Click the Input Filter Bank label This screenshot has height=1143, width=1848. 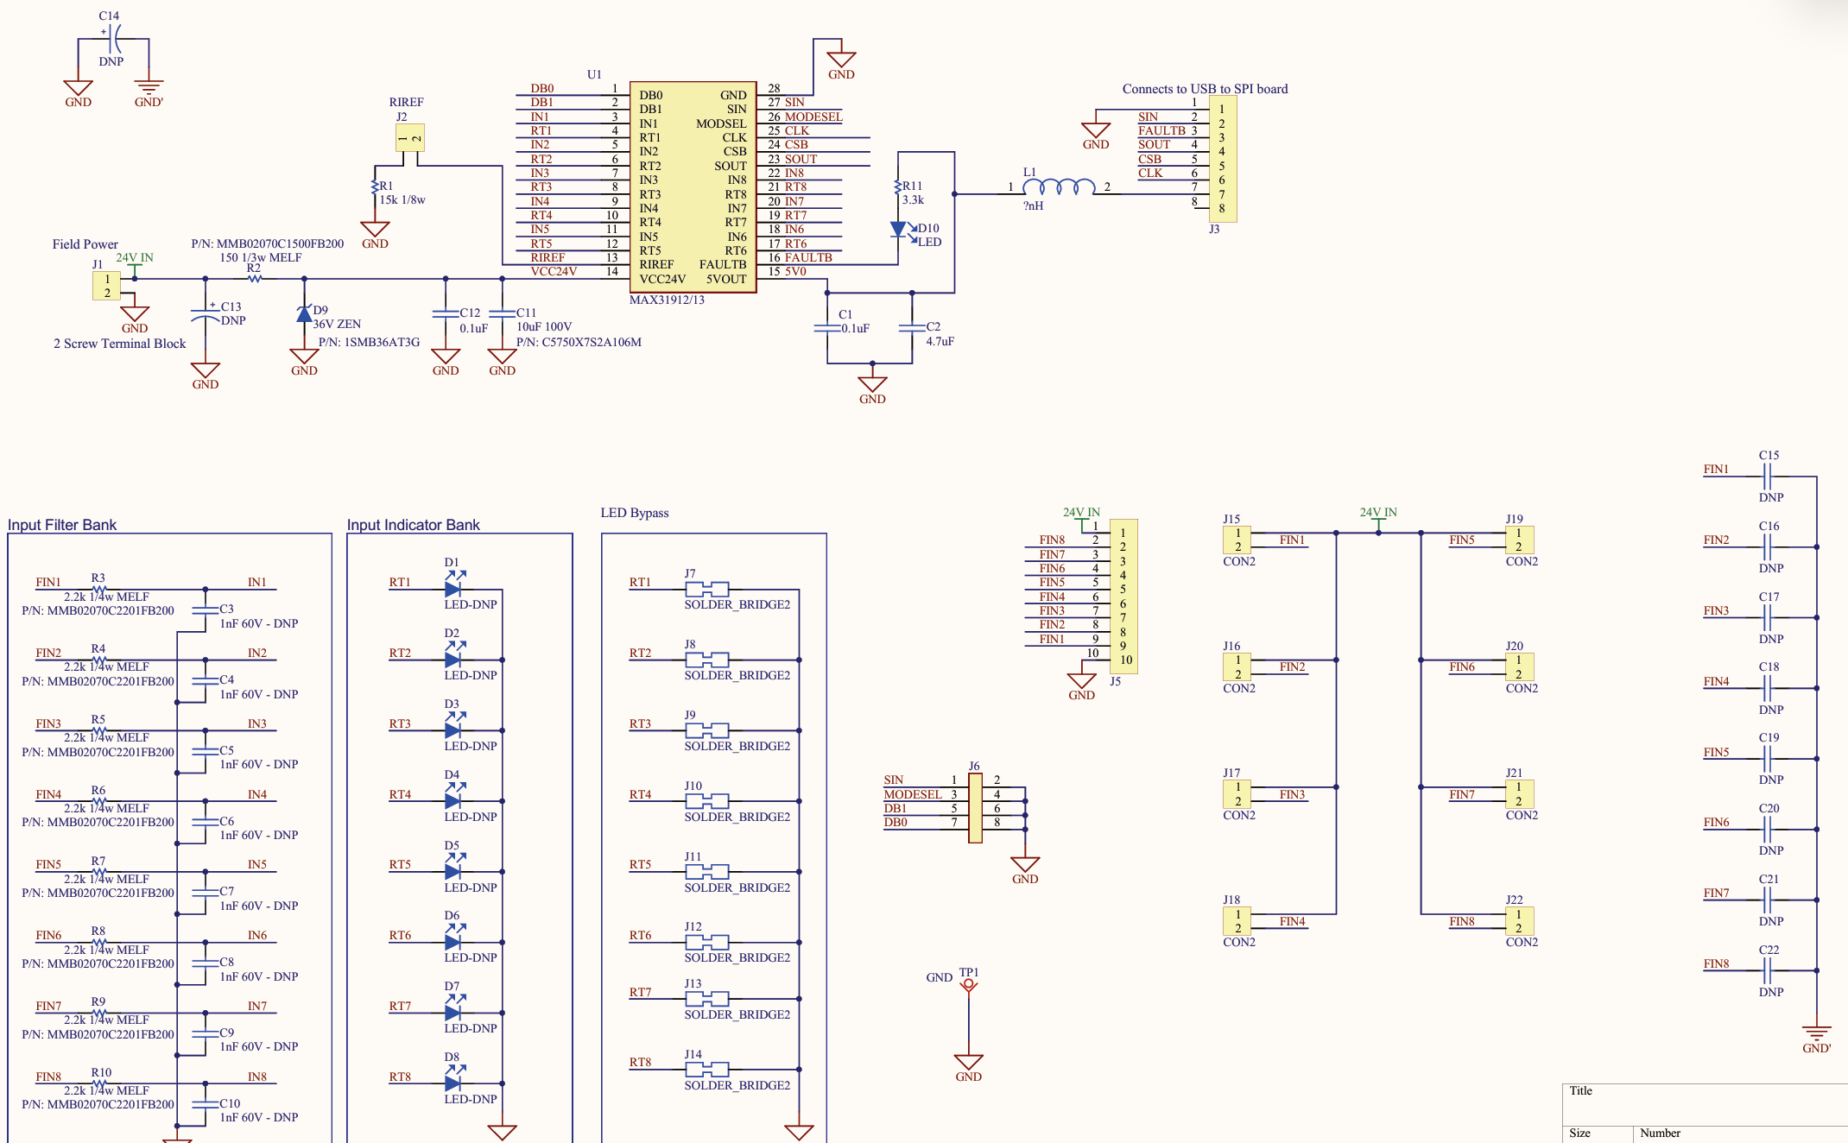pos(62,525)
